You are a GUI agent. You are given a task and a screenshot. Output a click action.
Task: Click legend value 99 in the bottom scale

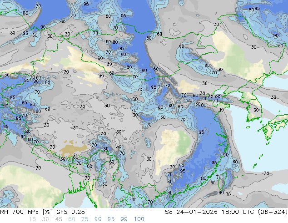[124, 219]
